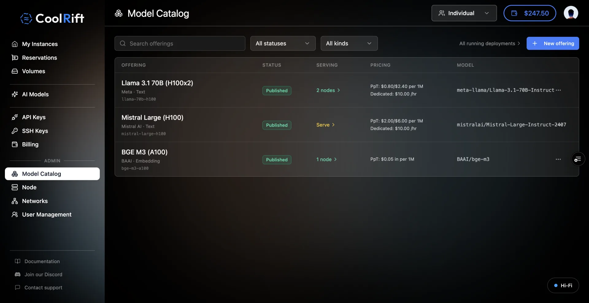Open the All statuses filter dropdown
The width and height of the screenshot is (589, 303).
[x=283, y=44]
